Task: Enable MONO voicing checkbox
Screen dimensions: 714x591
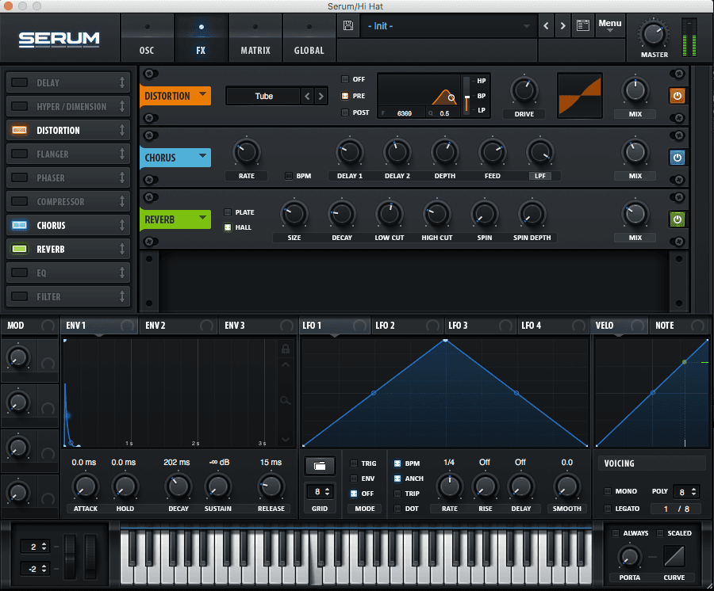Action: tap(608, 491)
